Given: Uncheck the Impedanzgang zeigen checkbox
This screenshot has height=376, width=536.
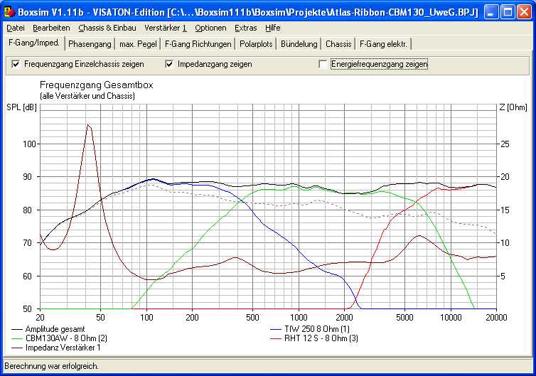Looking at the screenshot, I should tap(169, 64).
